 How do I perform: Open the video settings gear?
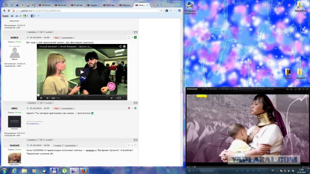point(111,98)
